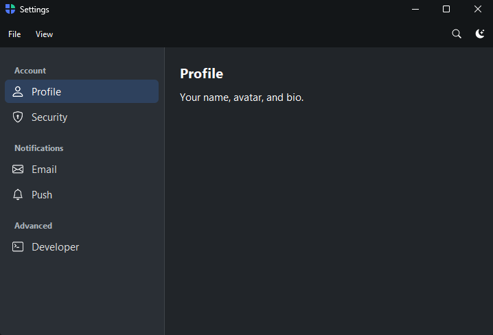Screen dimensions: 493x335
Task: Click the Settings window title text
Action: (x=34, y=10)
